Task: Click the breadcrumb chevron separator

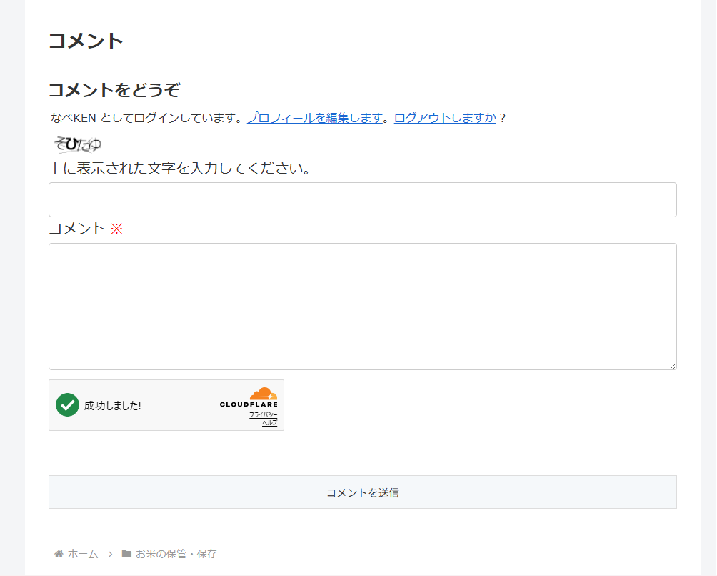Action: tap(110, 554)
